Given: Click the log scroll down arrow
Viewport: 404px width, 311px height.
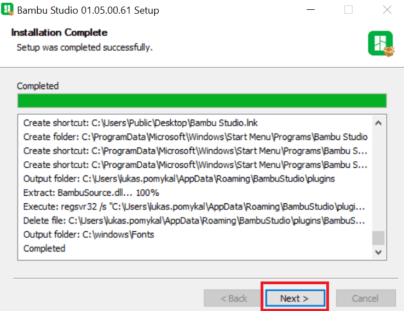Looking at the screenshot, I should tap(378, 252).
